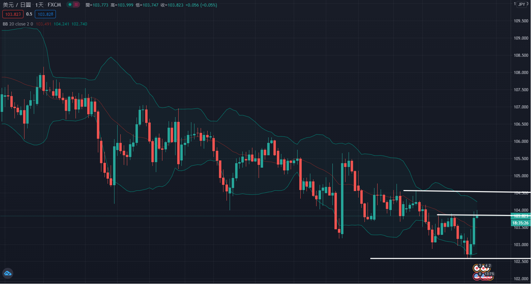Open the JPY currency selector

coord(522,4)
